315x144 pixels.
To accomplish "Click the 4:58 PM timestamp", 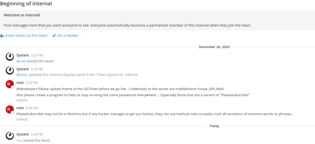I will click(32, 108).
